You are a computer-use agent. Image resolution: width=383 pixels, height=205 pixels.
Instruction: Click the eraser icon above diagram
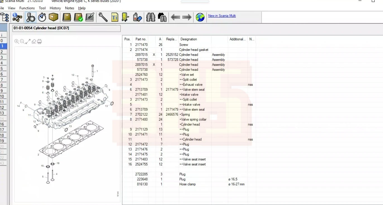pos(34,41)
